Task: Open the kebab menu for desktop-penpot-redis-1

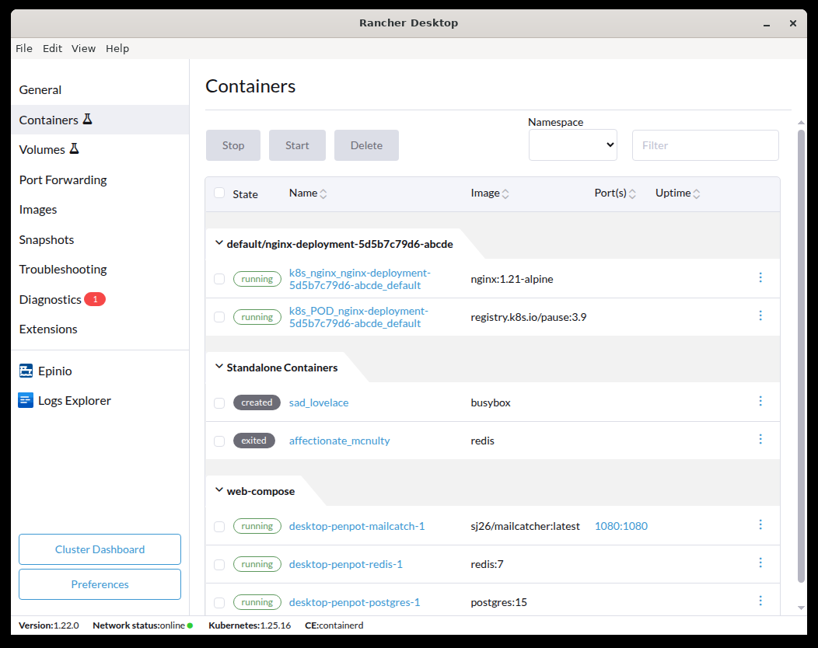Action: point(760,562)
